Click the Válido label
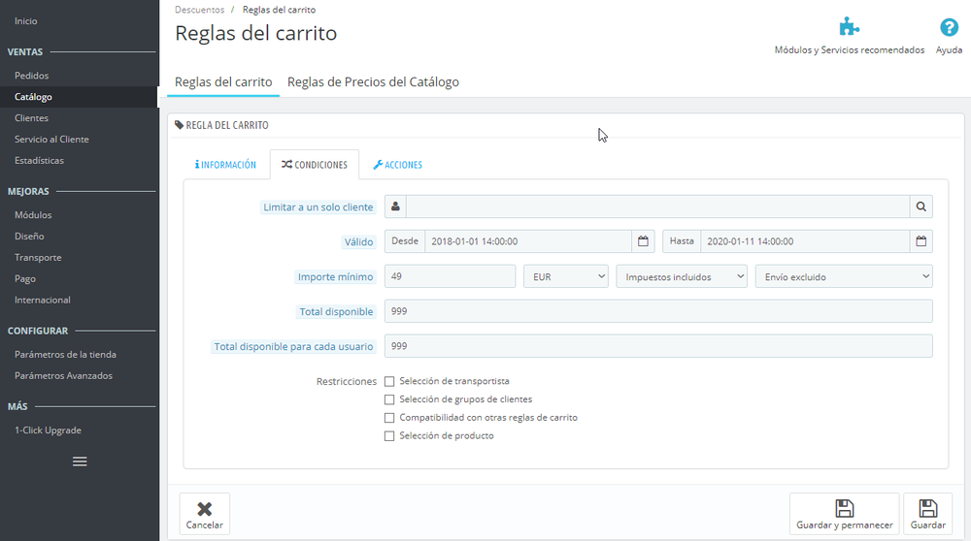This screenshot has width=971, height=541. [x=359, y=241]
